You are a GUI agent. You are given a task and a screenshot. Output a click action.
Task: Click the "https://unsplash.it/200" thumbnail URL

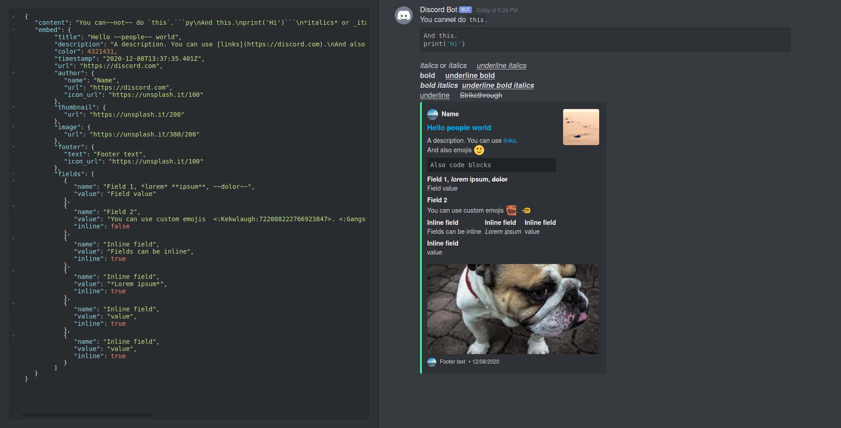coord(137,114)
